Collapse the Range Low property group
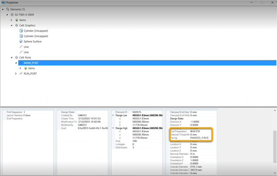 tap(113, 115)
